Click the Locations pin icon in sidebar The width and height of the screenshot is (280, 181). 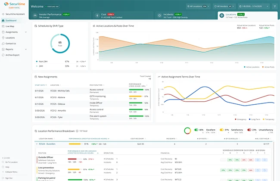pyautogui.click(x=3, y=37)
